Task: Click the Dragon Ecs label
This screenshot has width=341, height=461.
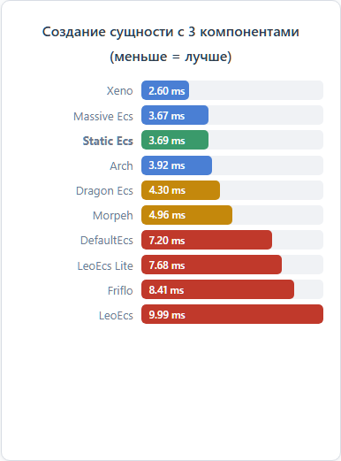Action: [x=104, y=191]
